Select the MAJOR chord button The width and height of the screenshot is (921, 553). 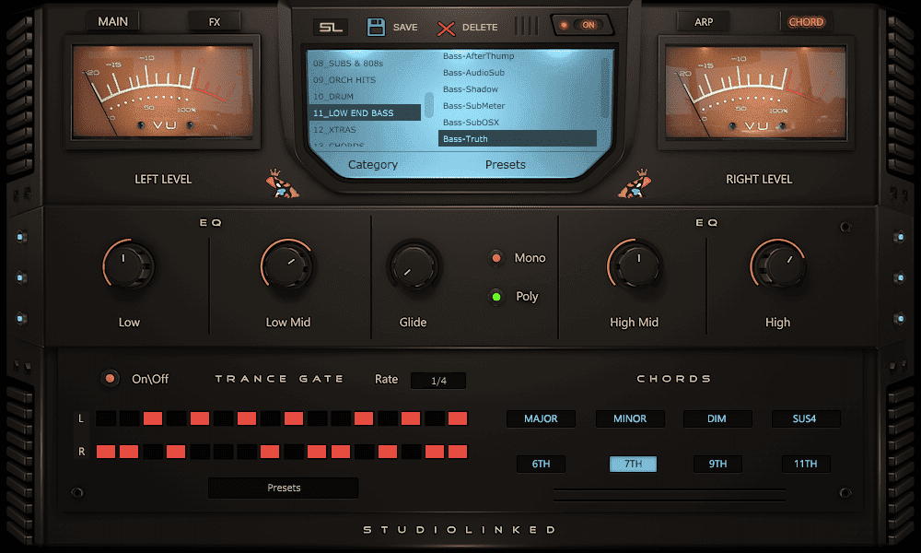(x=541, y=418)
